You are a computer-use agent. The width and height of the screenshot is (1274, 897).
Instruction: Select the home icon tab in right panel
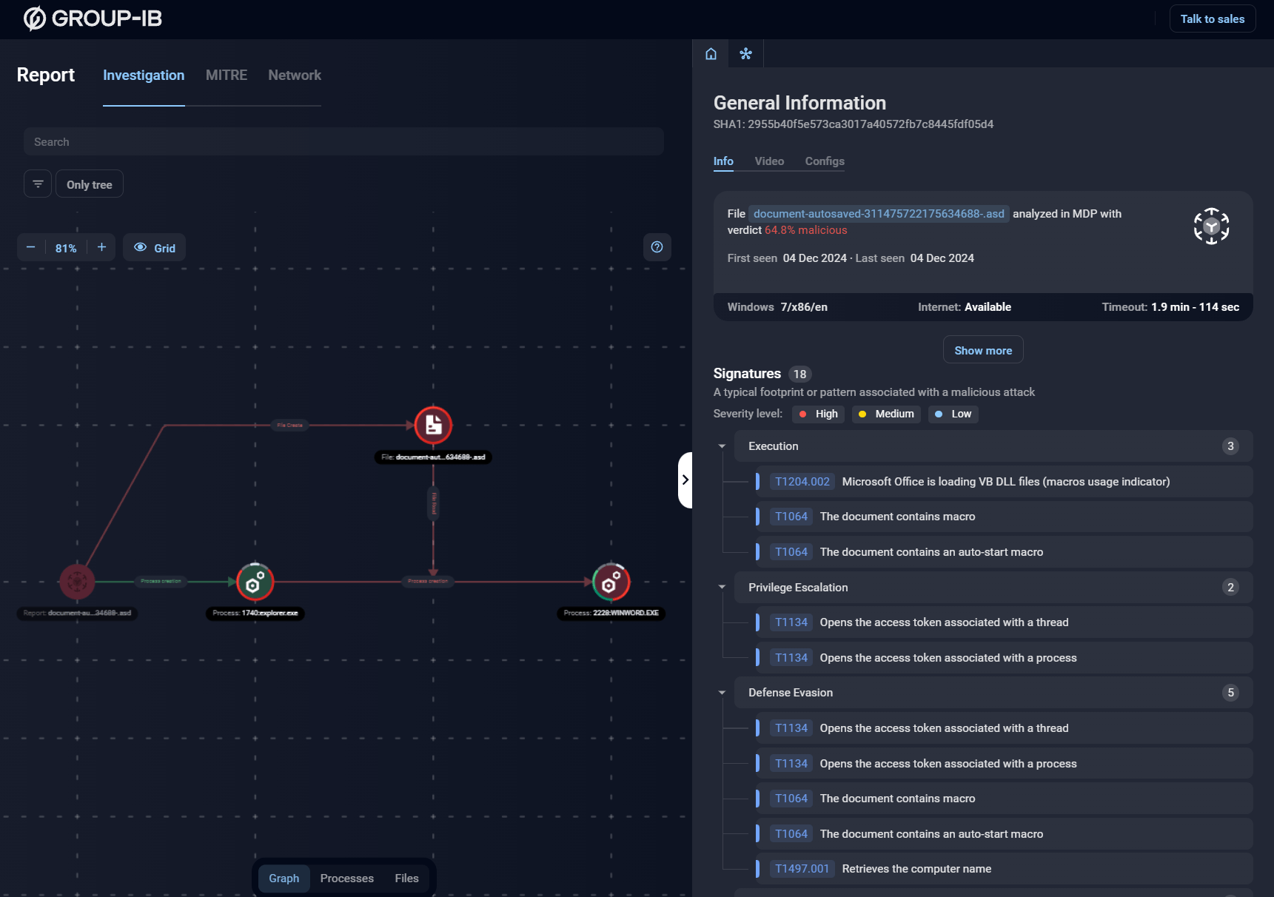(710, 53)
